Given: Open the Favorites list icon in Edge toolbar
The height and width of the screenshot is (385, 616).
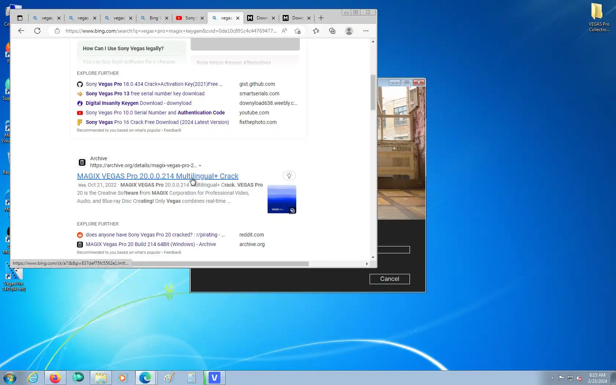Looking at the screenshot, I should coord(316,31).
